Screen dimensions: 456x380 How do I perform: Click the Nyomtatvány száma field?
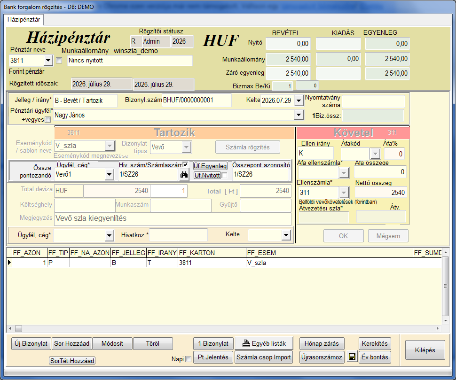click(373, 101)
